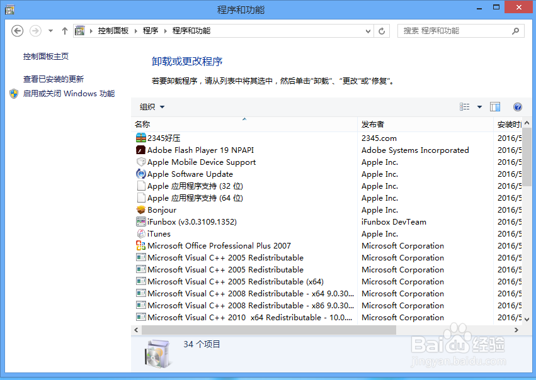This screenshot has width=536, height=380.
Task: Sort by 安装时间 column header
Action: 508,125
